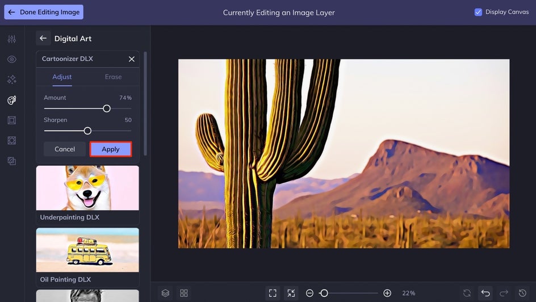Click the fit to screen icon
The width and height of the screenshot is (536, 302).
273,293
